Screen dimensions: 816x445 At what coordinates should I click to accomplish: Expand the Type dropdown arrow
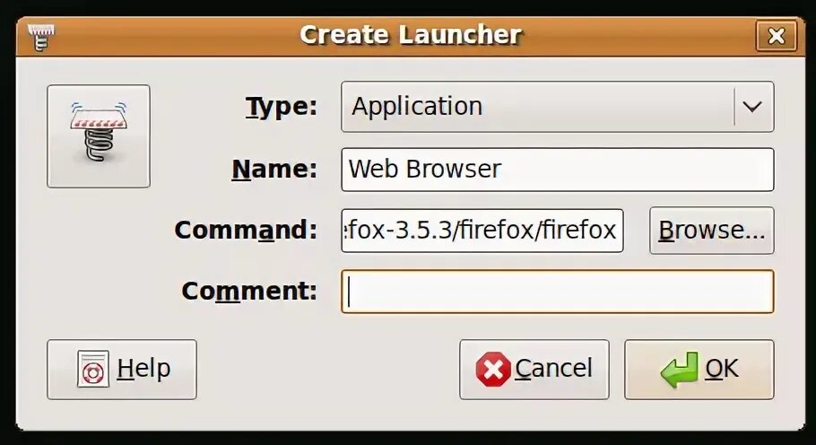[752, 107]
